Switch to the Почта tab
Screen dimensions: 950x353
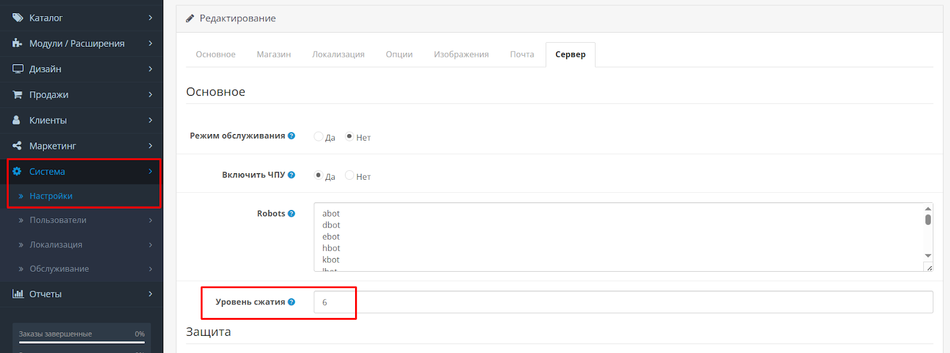coord(522,55)
